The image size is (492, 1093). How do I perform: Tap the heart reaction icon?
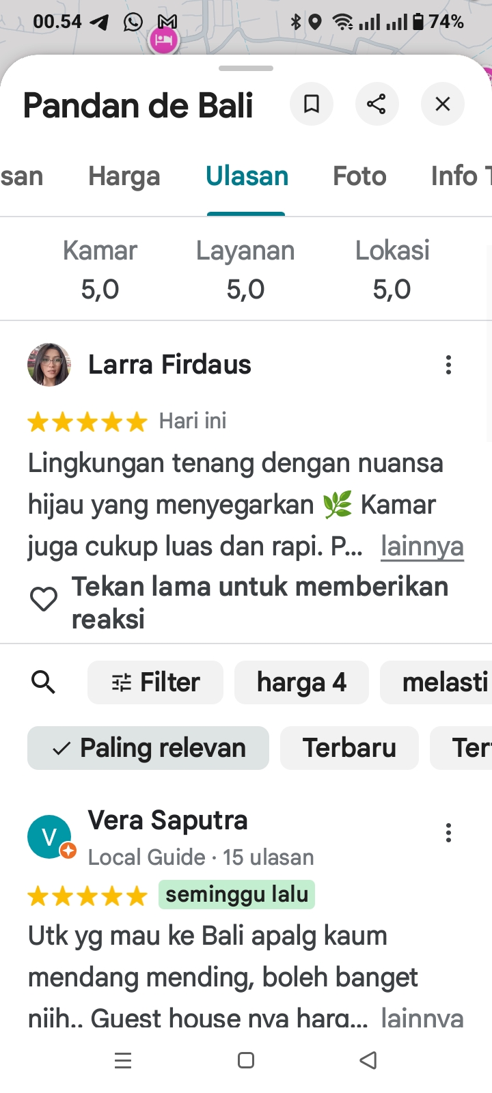pos(44,599)
